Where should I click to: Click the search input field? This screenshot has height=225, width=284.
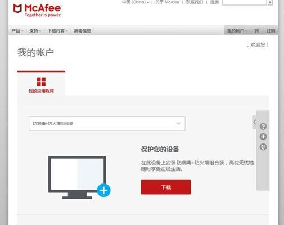click(244, 2)
